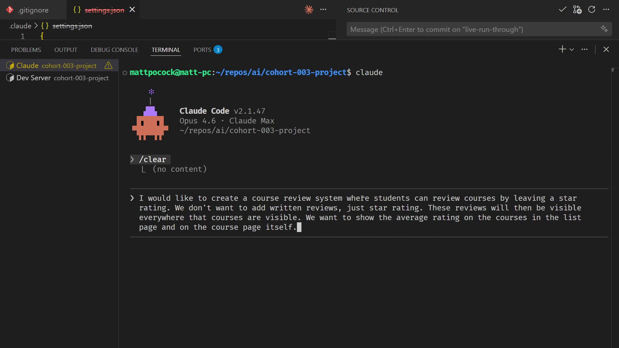The image size is (619, 348).
Task: Switch to the DEBUG CONSOLE tab
Action: (114, 50)
